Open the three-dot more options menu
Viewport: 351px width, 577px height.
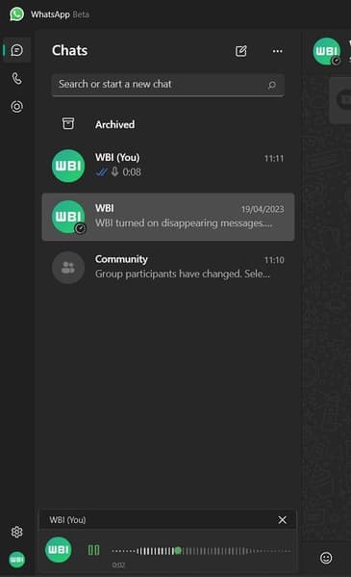[x=278, y=51]
